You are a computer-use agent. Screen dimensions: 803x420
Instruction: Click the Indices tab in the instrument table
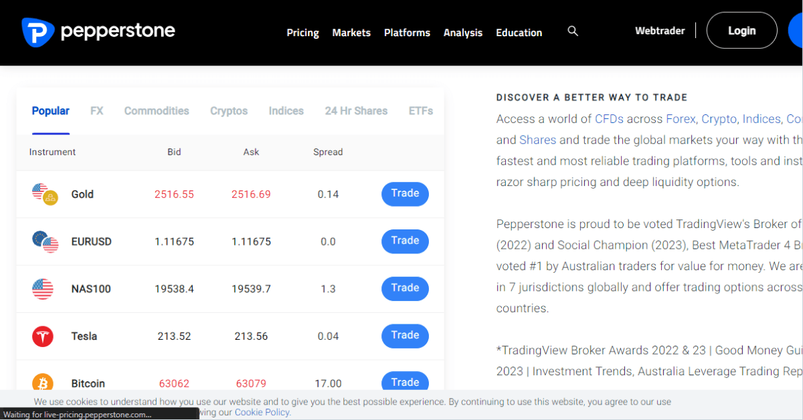(x=286, y=111)
